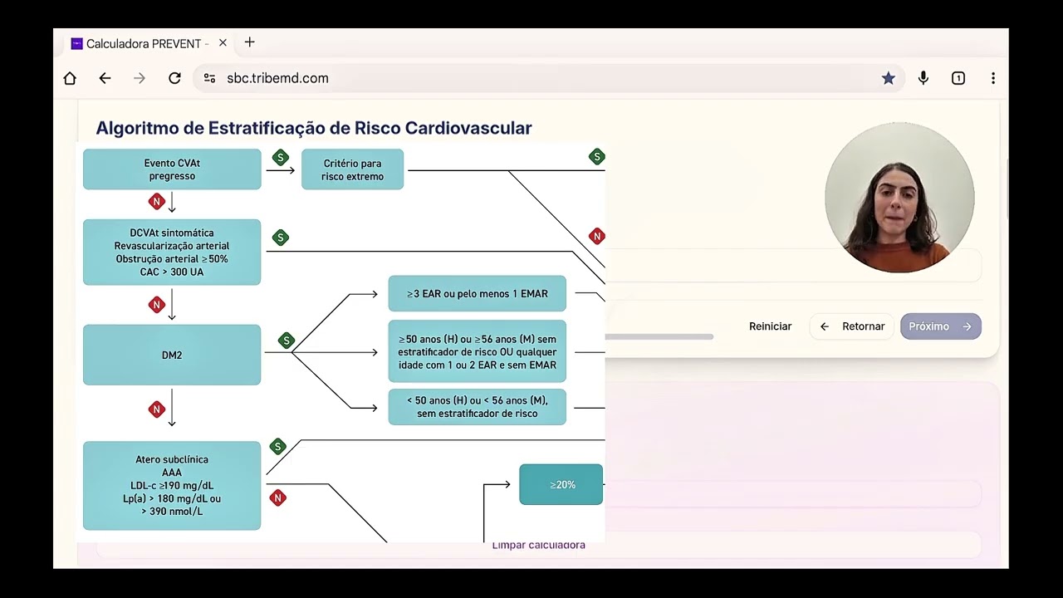Click the browser forward arrow
1063x598 pixels.
140,78
